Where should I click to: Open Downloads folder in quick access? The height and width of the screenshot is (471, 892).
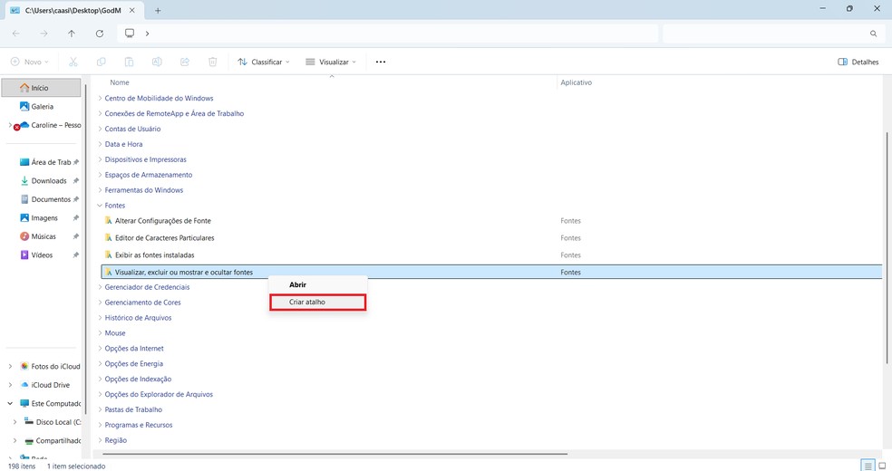pos(48,181)
